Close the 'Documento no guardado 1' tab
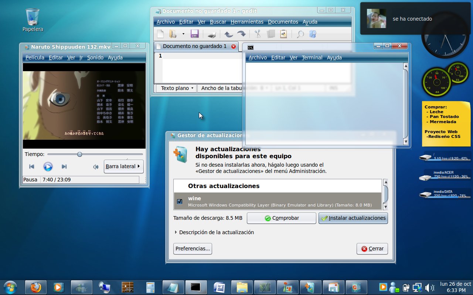Viewport: 473px width, 295px height. click(x=234, y=46)
